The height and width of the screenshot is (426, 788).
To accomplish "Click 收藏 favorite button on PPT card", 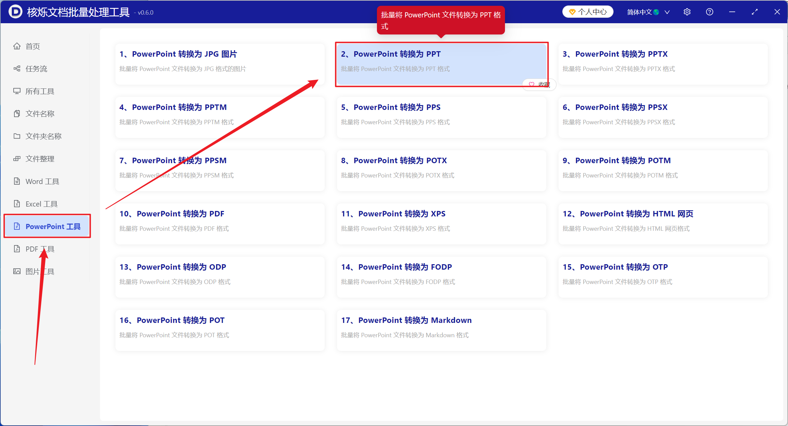I will click(x=539, y=84).
